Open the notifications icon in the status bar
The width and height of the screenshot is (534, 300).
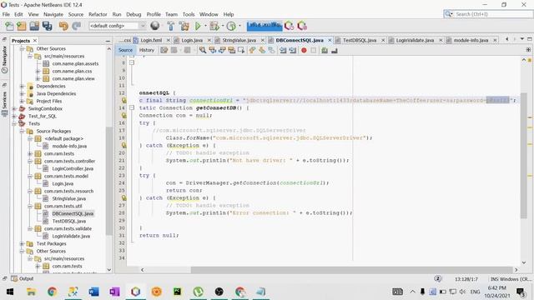pos(437,279)
